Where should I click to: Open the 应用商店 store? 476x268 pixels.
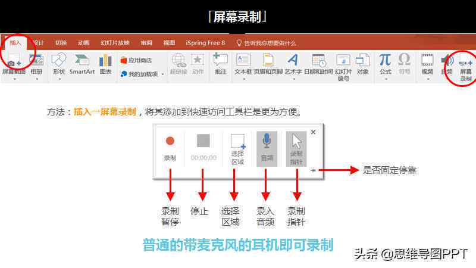point(136,60)
